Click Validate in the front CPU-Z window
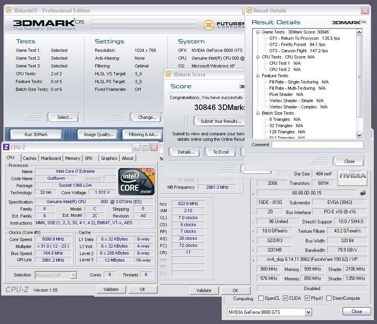This screenshot has width=377, height=324. pos(111,289)
